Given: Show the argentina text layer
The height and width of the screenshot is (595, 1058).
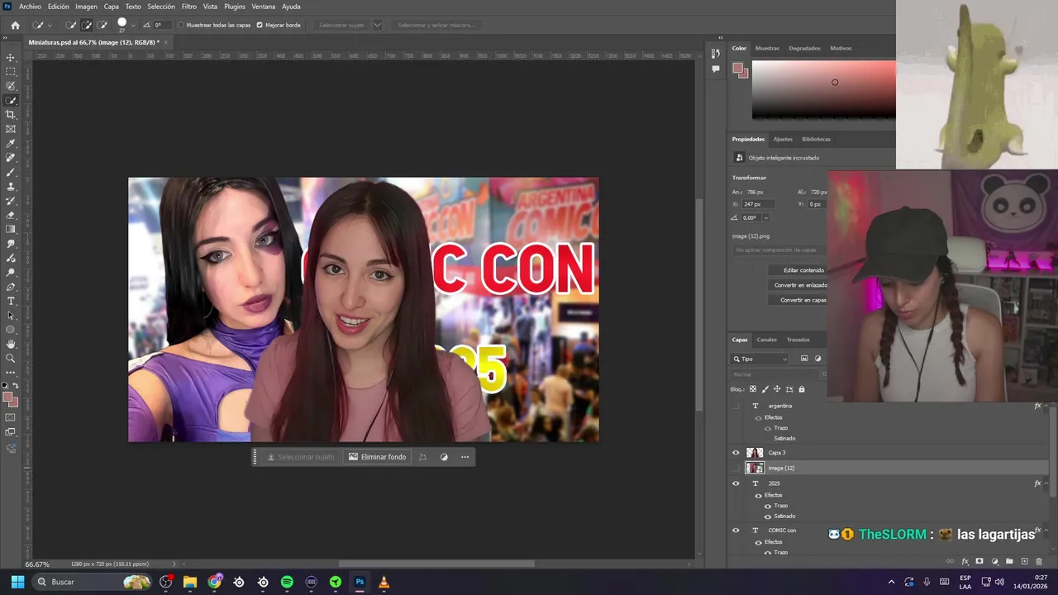Looking at the screenshot, I should [x=736, y=406].
